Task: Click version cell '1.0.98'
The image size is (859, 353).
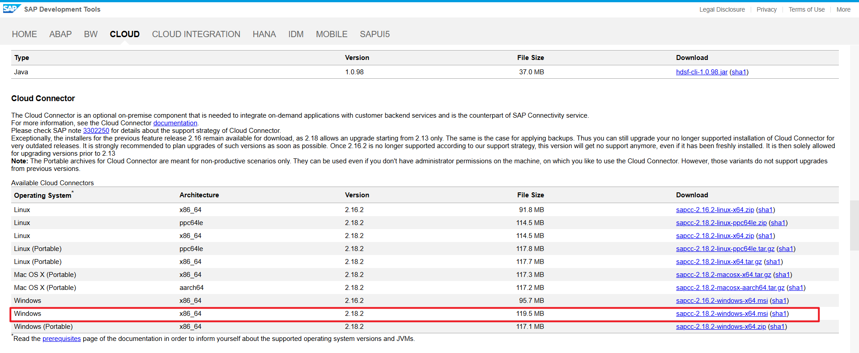Action: click(354, 72)
